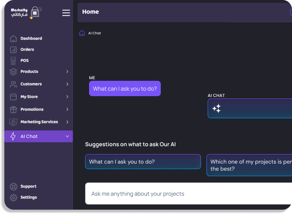Click the Orders chart icon
This screenshot has height=214, width=292.
[x=13, y=50]
